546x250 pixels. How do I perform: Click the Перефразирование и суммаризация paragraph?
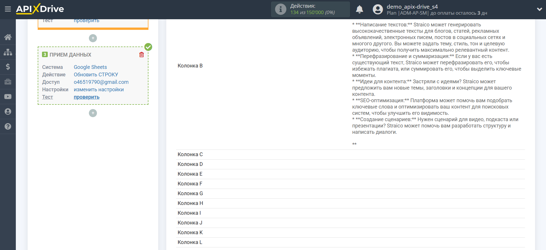[x=437, y=66]
